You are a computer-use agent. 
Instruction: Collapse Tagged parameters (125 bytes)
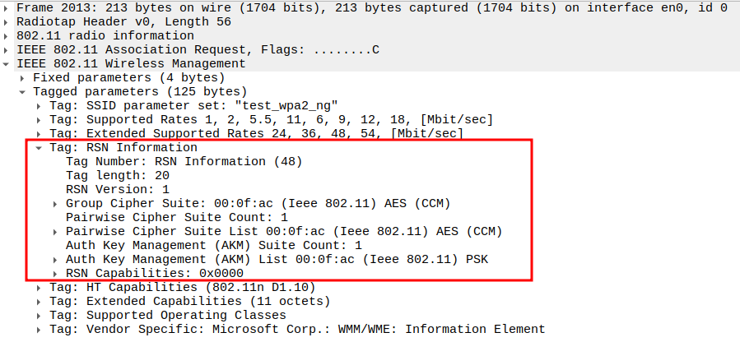click(23, 91)
